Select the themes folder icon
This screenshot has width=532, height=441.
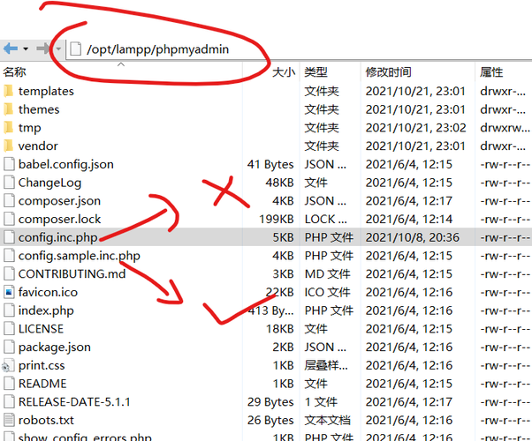pyautogui.click(x=9, y=109)
